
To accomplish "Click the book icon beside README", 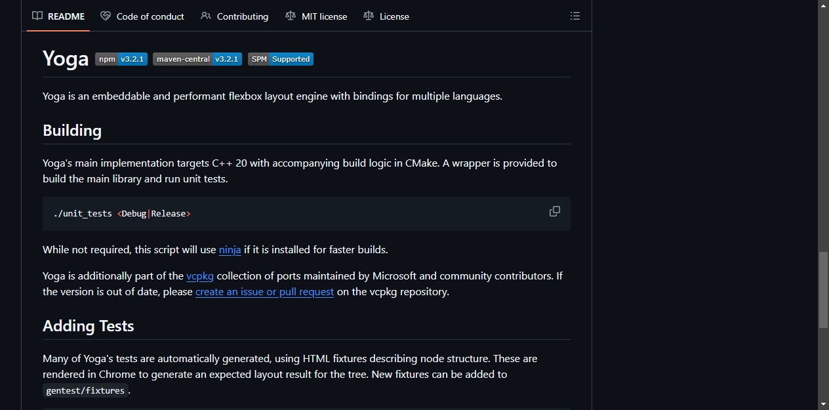I will click(x=37, y=16).
